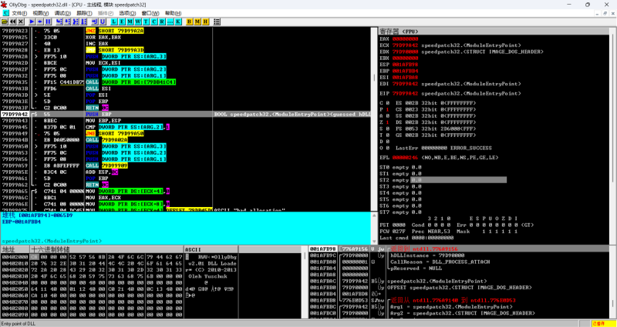This screenshot has width=617, height=327.
Task: Close the debuggee with the X toolbar icon
Action: (21, 22)
